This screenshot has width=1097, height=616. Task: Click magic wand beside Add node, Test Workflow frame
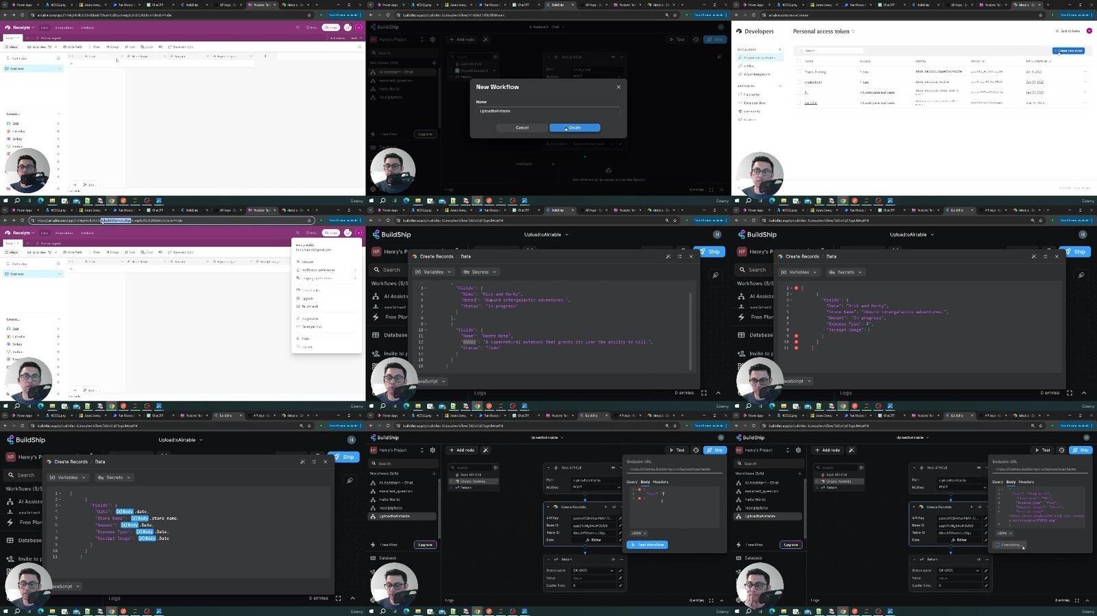click(x=485, y=450)
